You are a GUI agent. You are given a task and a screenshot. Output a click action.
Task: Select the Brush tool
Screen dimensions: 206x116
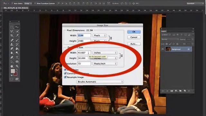coord(17,40)
